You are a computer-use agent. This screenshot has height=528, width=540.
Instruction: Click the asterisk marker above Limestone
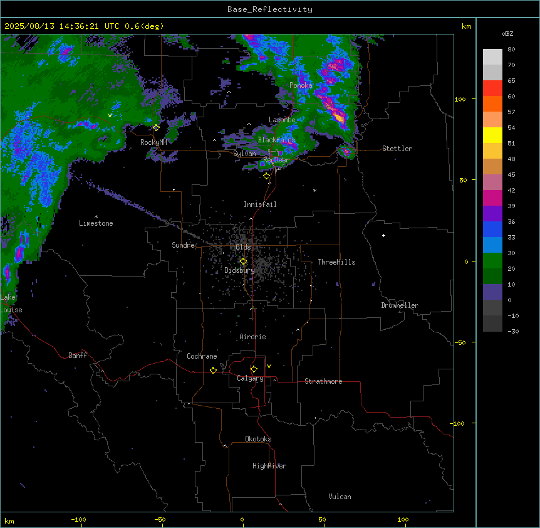pyautogui.click(x=96, y=217)
